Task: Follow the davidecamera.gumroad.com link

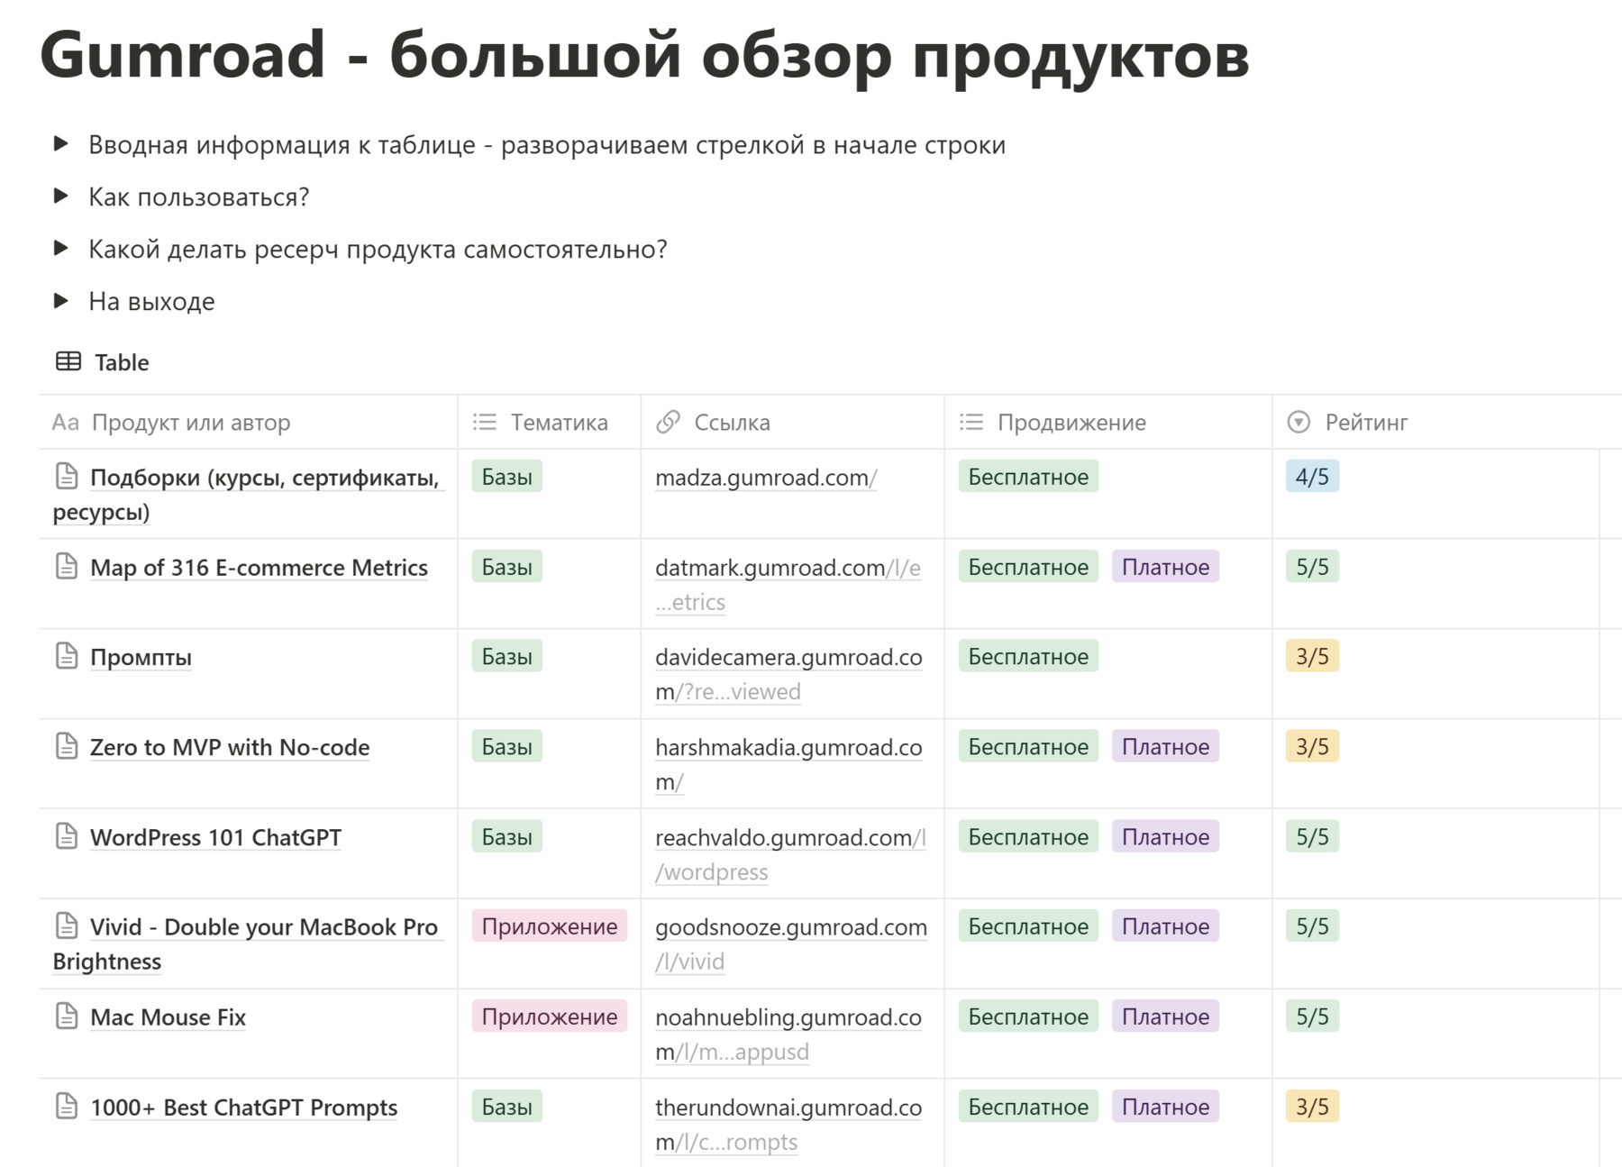Action: pos(788,674)
